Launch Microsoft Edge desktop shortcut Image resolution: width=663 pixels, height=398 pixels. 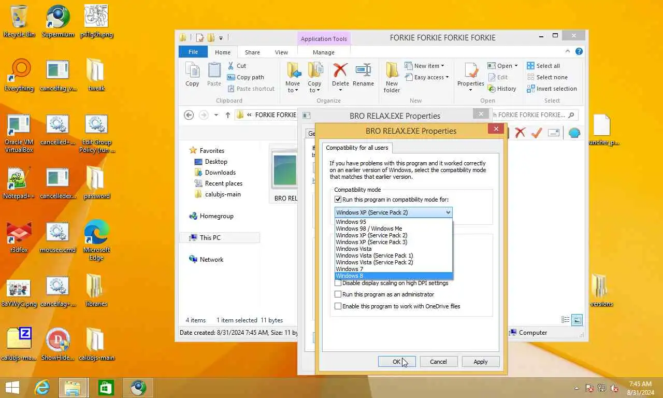coord(96,240)
